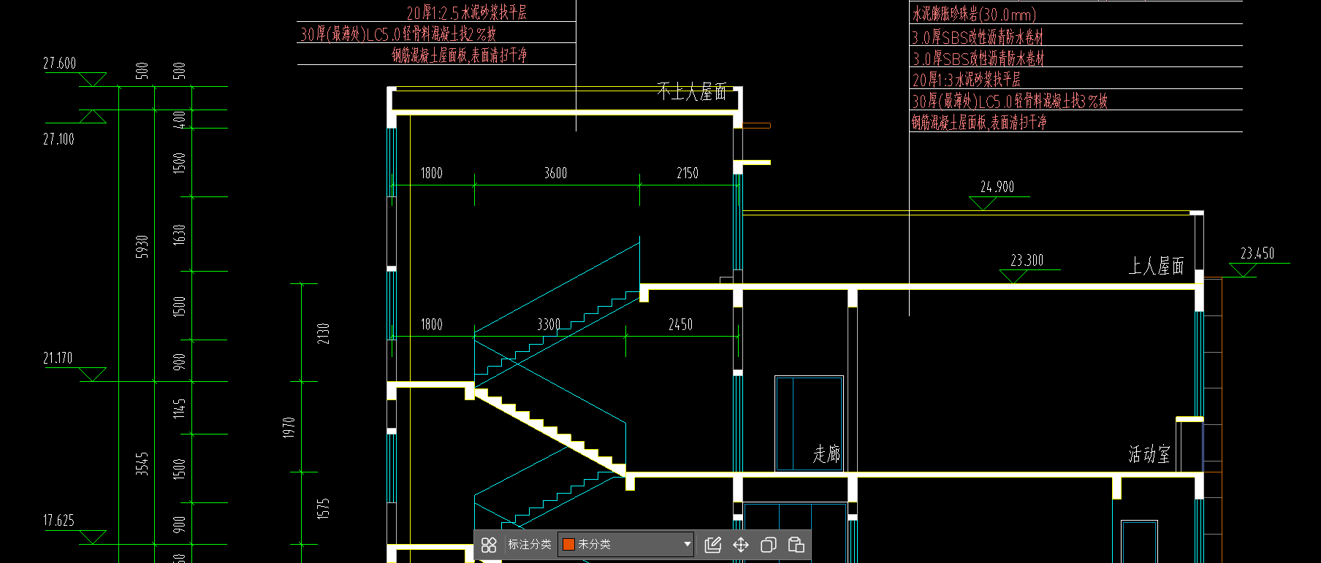Select the 24.900 elevation label
The height and width of the screenshot is (563, 1321).
(x=997, y=187)
